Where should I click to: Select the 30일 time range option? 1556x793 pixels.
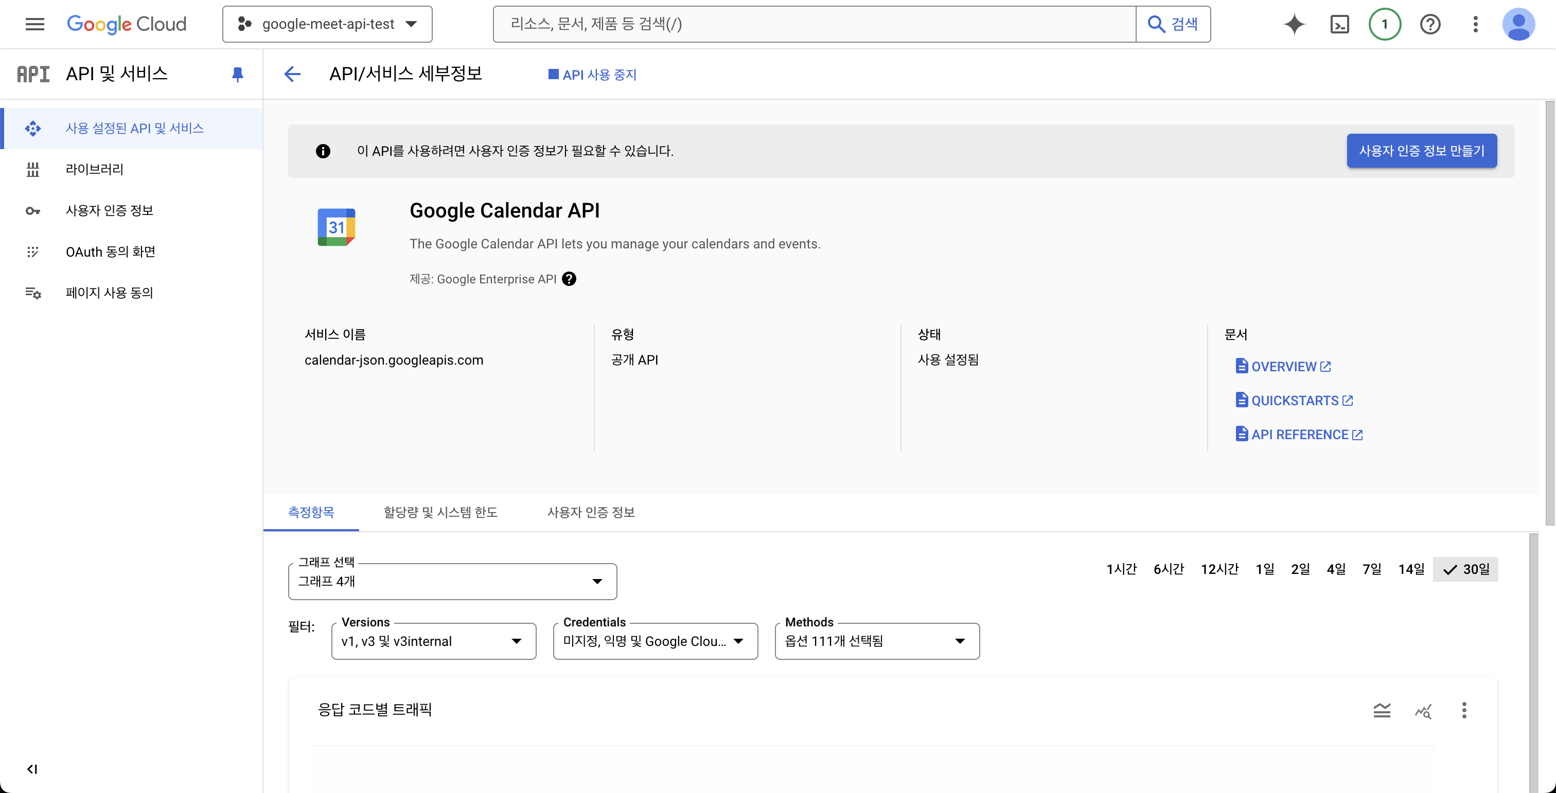click(1466, 569)
